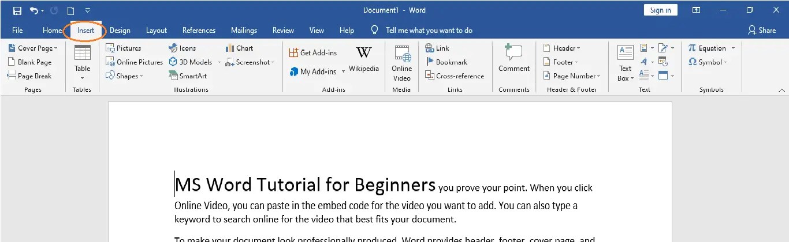Open the Quick Parts dropdown
789x242 pixels.
[x=647, y=48]
